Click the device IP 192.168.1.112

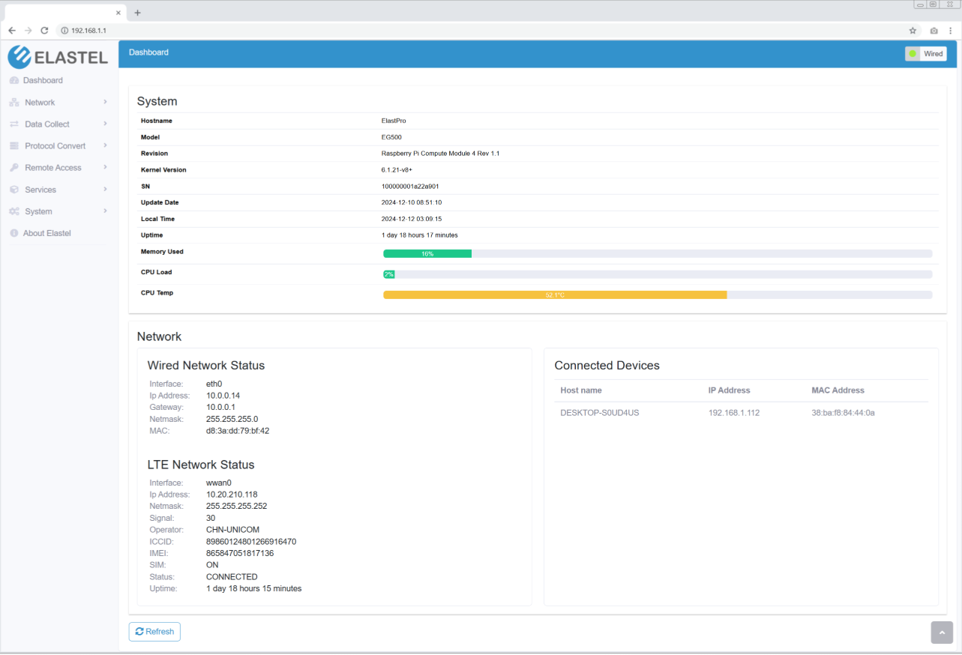734,413
